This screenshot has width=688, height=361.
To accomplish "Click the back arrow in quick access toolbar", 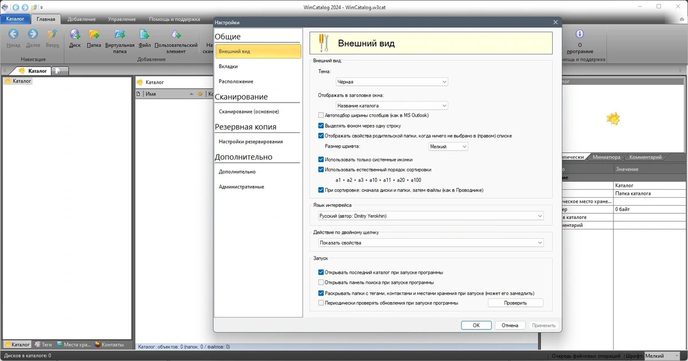I will [x=15, y=7].
